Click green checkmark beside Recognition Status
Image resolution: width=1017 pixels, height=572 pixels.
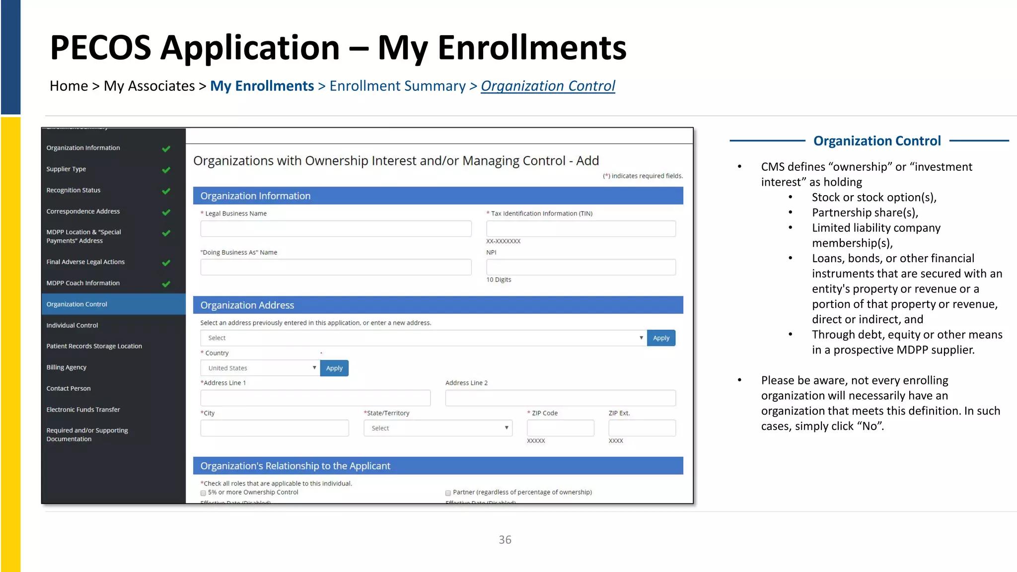point(166,191)
